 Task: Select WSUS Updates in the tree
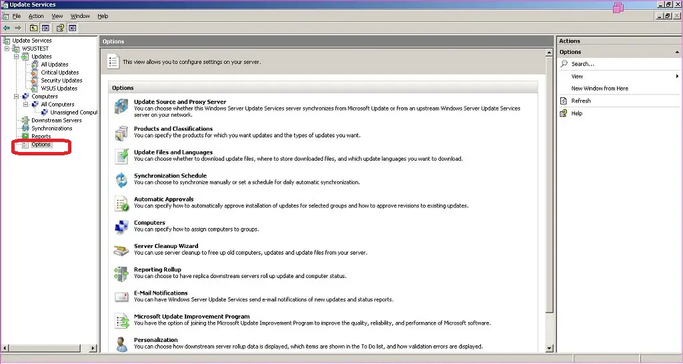[x=59, y=89]
